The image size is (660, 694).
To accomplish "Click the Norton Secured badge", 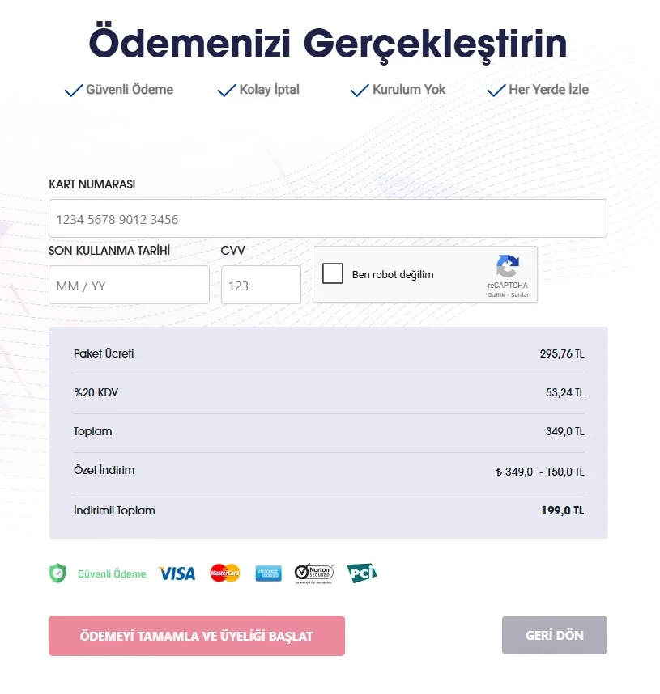I will (x=313, y=573).
